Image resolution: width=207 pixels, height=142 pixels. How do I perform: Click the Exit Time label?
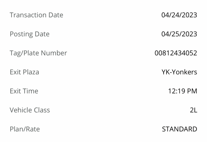(24, 91)
